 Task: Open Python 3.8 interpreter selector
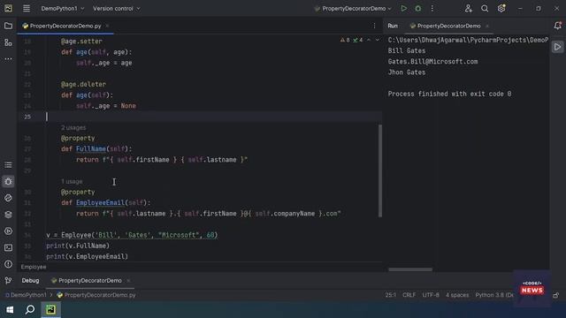[494, 295]
